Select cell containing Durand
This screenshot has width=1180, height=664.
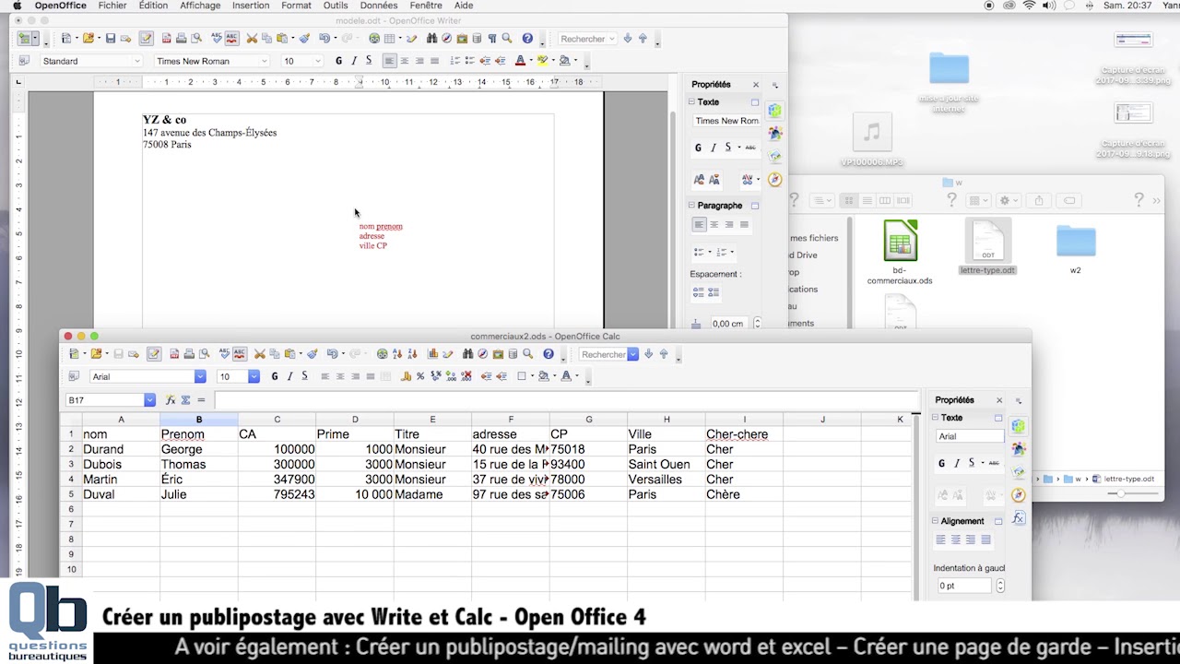click(x=121, y=449)
